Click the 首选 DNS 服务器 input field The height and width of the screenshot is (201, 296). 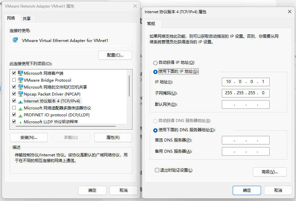tap(246, 140)
